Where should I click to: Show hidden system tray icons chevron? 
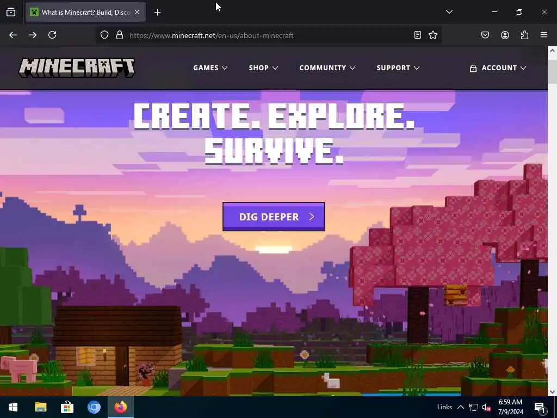[x=460, y=407]
